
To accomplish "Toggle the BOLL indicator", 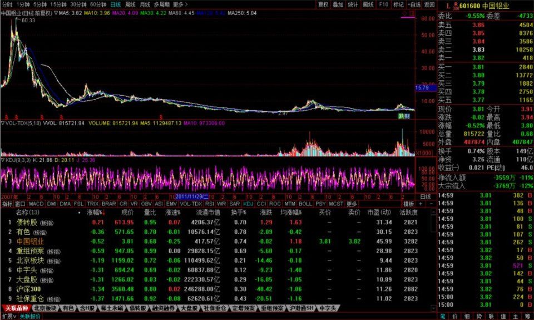I will pyautogui.click(x=305, y=204).
